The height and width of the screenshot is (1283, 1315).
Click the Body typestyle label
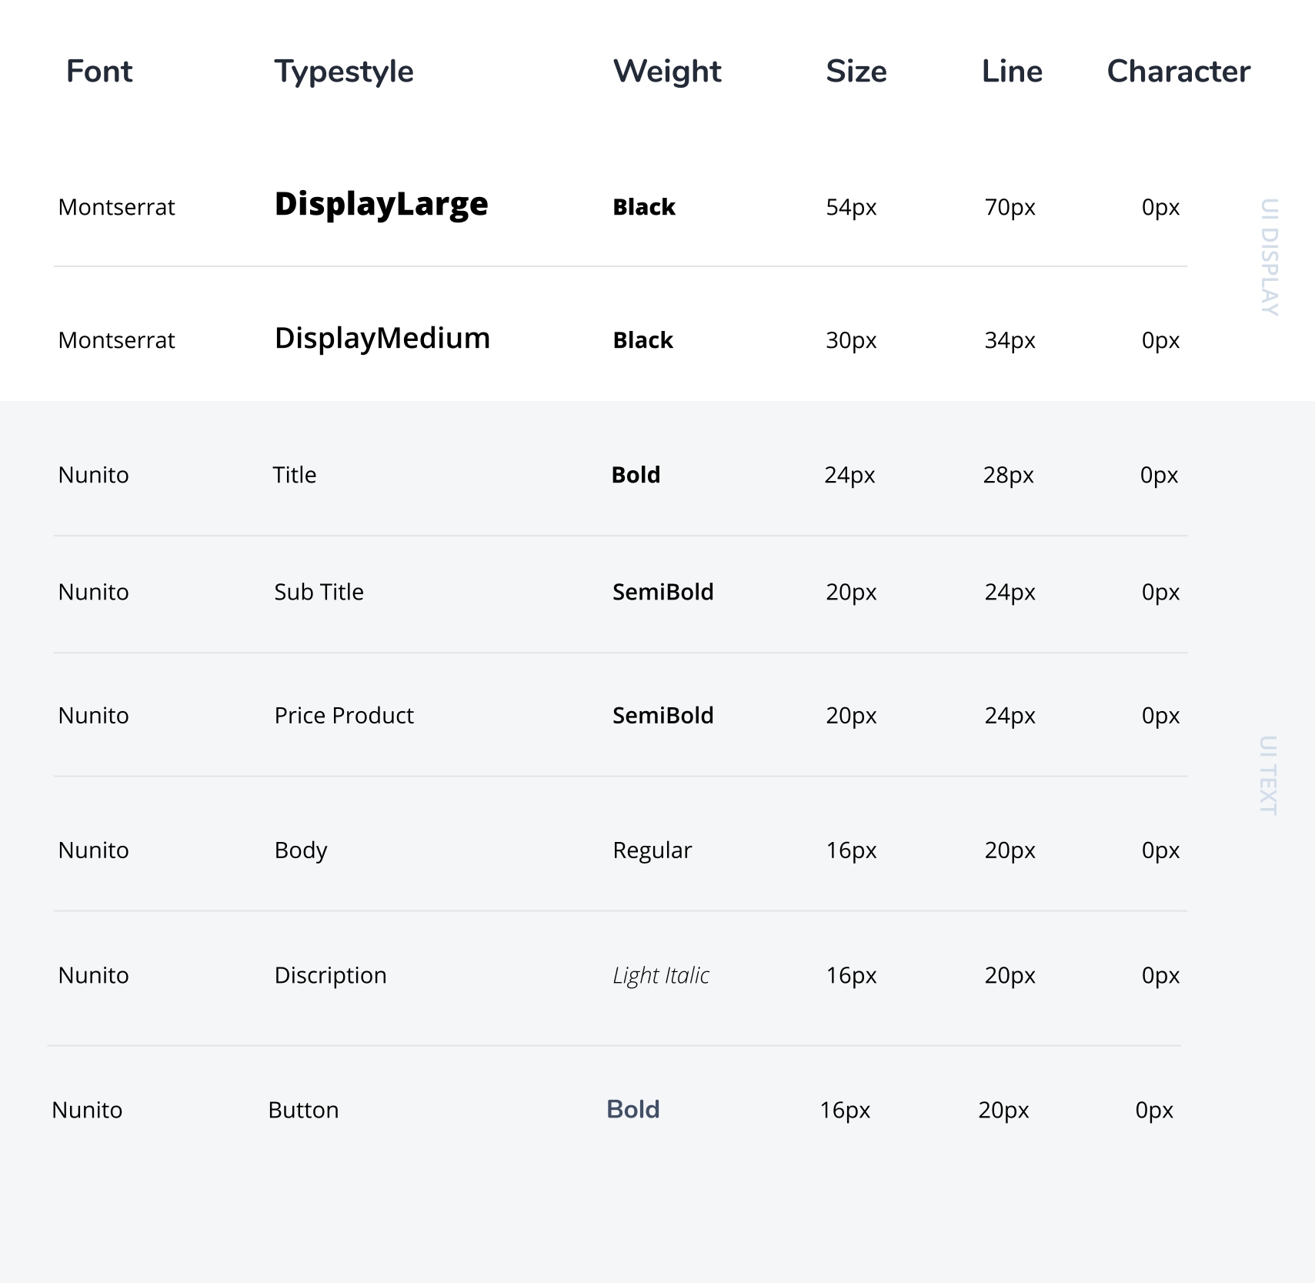click(x=301, y=851)
